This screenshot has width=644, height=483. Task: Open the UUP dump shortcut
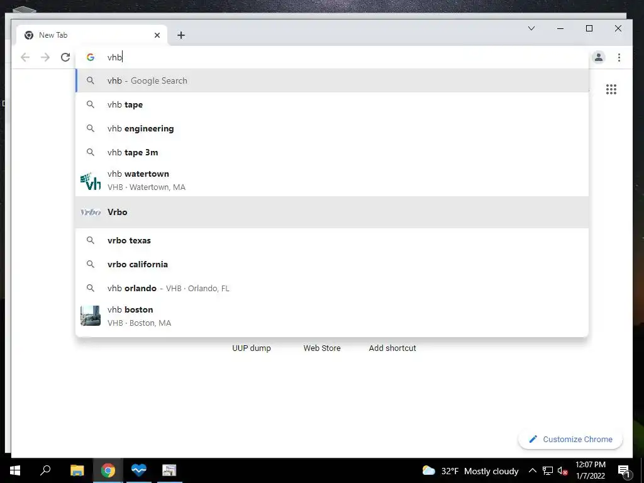tap(252, 348)
